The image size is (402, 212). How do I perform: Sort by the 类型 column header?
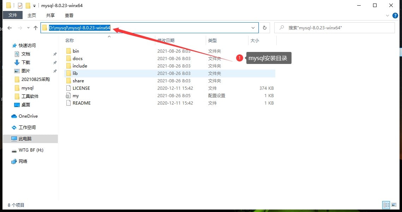point(212,40)
